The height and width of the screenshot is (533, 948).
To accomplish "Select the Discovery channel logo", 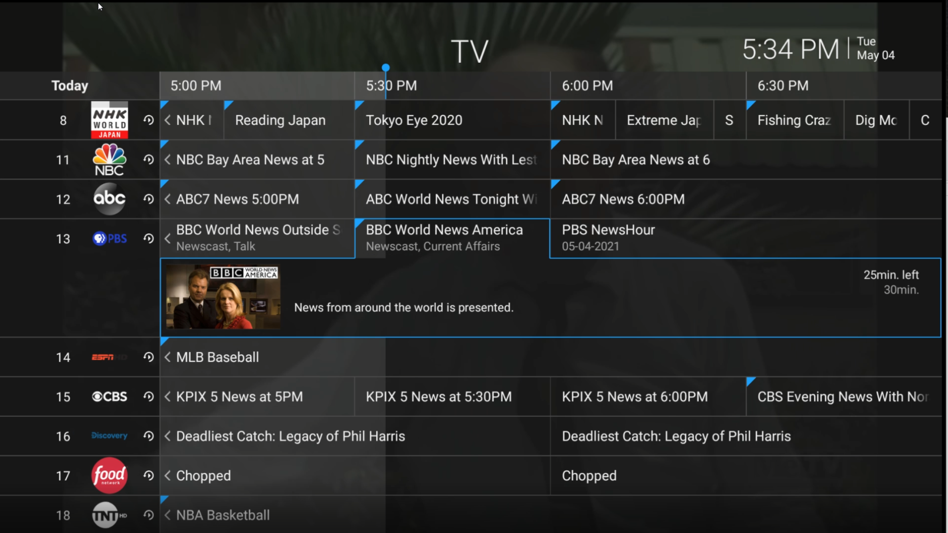I will pyautogui.click(x=109, y=436).
